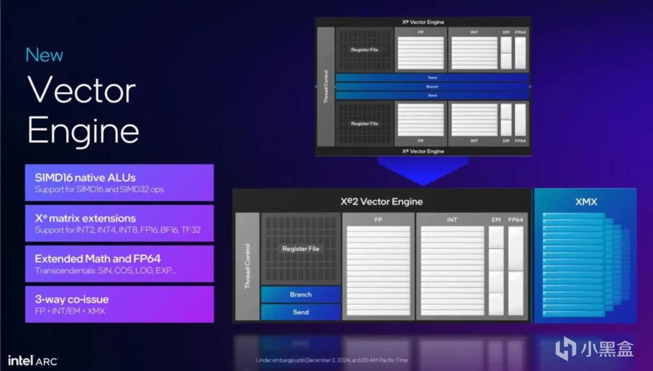Image resolution: width=653 pixels, height=371 pixels.
Task: Click the EM column in Xe2 Vector Engine
Action: [x=496, y=266]
